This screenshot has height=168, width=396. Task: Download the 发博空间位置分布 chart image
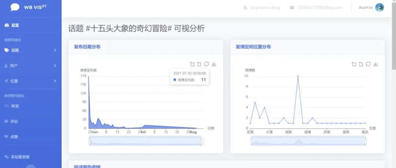point(376,64)
